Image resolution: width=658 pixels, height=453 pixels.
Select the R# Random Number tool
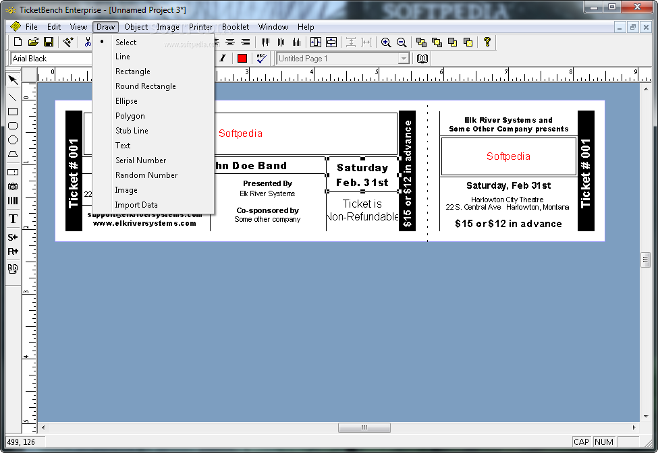[13, 251]
